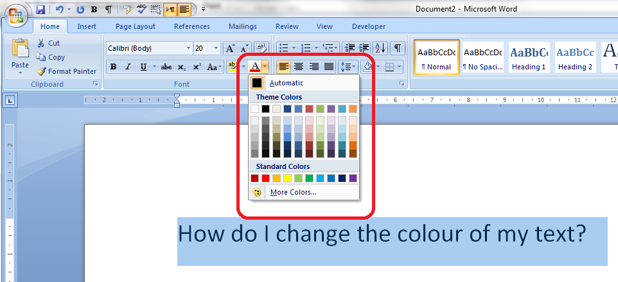This screenshot has height=282, width=618.
Task: Click the pilcrow icon in Quick Access Toolbar
Action: tap(109, 9)
